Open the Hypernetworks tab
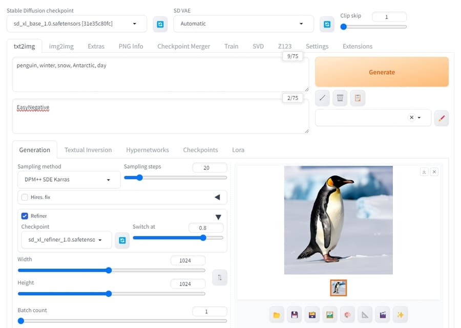 tap(148, 150)
